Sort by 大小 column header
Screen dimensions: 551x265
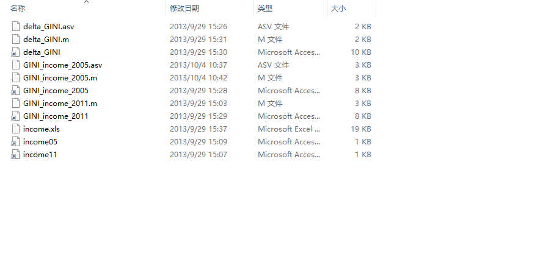pyautogui.click(x=338, y=9)
